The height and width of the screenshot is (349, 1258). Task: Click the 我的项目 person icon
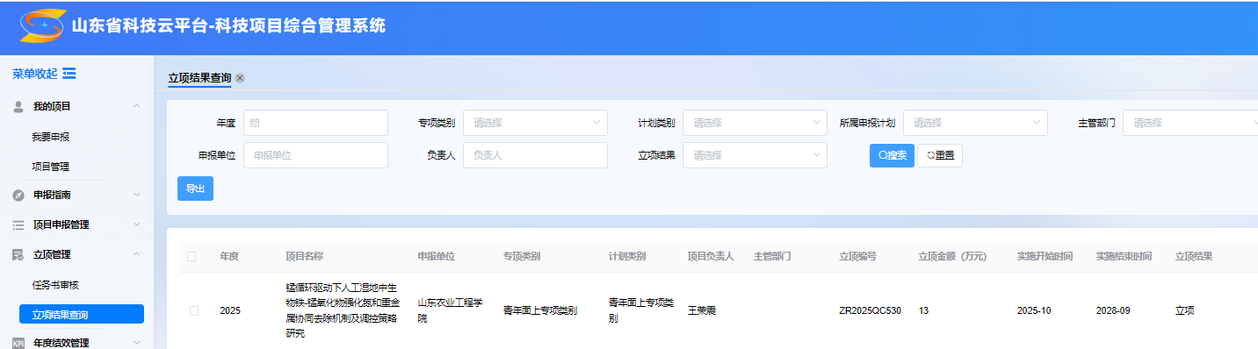pos(18,106)
